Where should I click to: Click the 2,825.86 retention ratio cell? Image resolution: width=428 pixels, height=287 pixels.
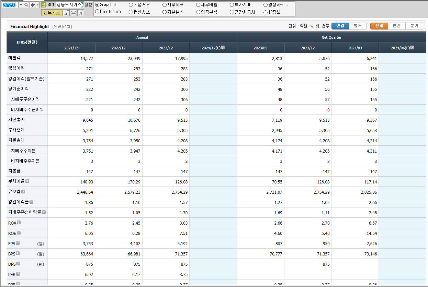point(355,192)
